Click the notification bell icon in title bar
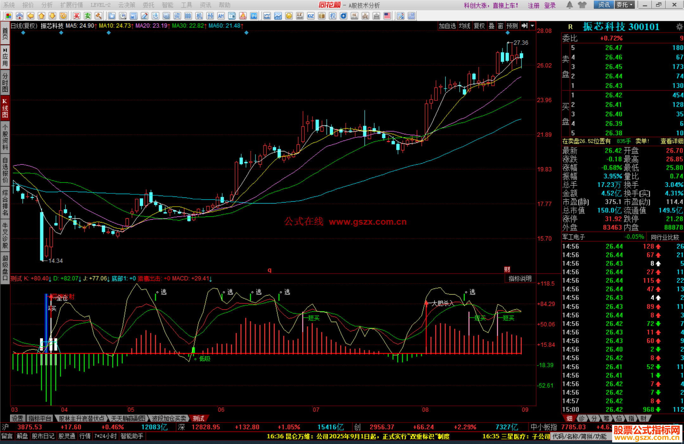This screenshot has height=444, width=684. click(569, 5)
